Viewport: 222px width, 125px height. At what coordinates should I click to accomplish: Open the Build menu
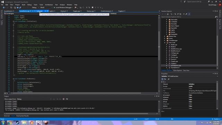coord(24,5)
